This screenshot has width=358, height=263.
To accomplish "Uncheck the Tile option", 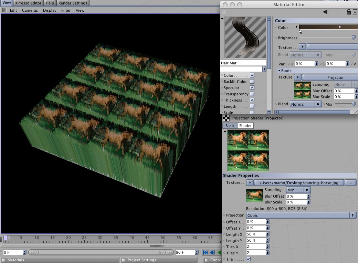I will (x=248, y=259).
